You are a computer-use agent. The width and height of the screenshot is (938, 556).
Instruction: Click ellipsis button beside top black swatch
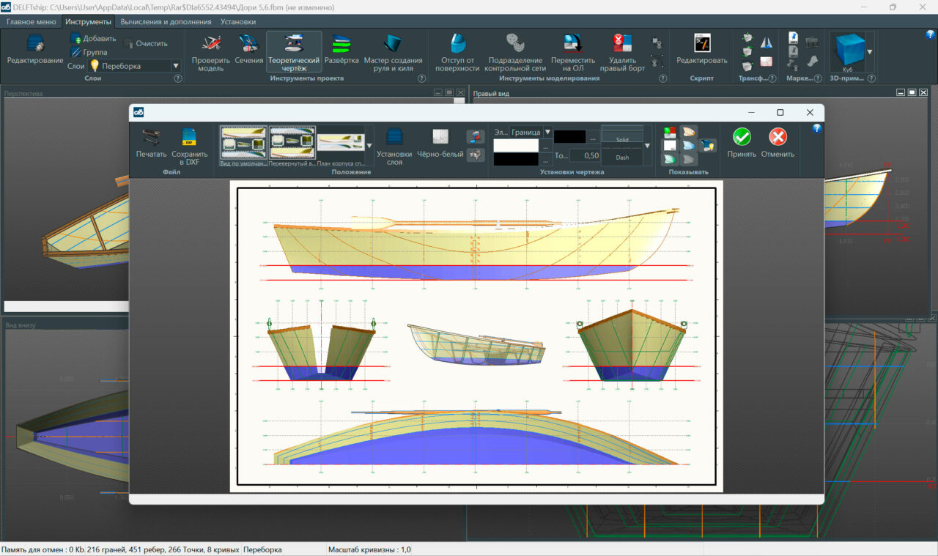[592, 137]
